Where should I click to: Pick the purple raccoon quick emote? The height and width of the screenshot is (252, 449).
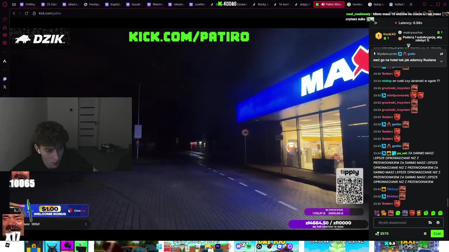tap(377, 213)
